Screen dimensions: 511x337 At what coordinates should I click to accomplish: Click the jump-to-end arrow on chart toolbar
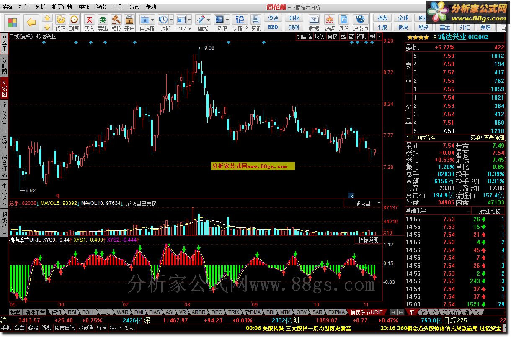pos(372,36)
